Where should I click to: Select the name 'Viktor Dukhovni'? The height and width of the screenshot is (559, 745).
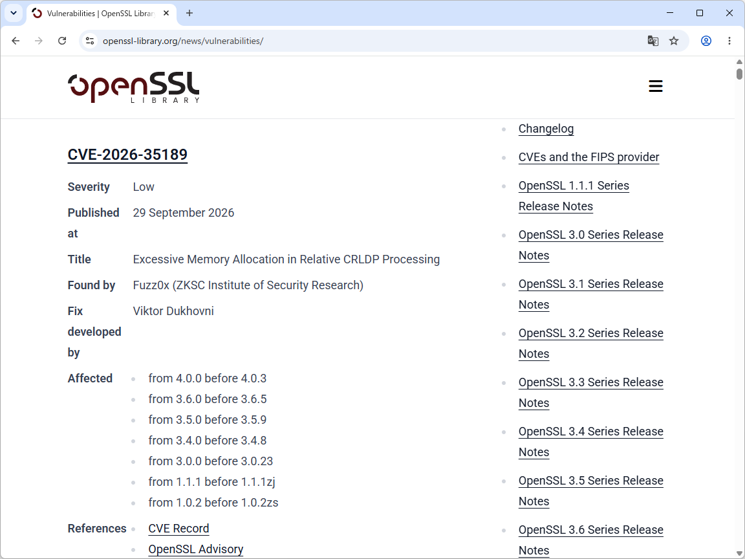tap(173, 311)
